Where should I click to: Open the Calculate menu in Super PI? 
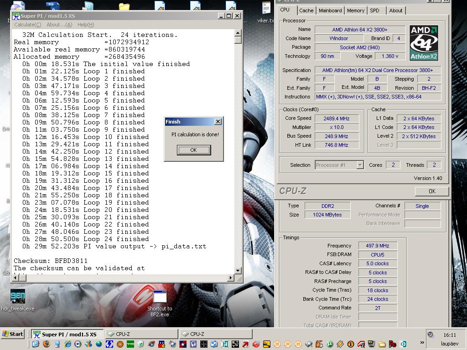(x=28, y=25)
